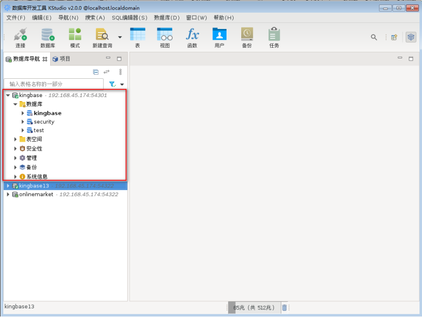Expand the 系统信息 node
Viewport: 422px width, 317px height.
(x=15, y=177)
